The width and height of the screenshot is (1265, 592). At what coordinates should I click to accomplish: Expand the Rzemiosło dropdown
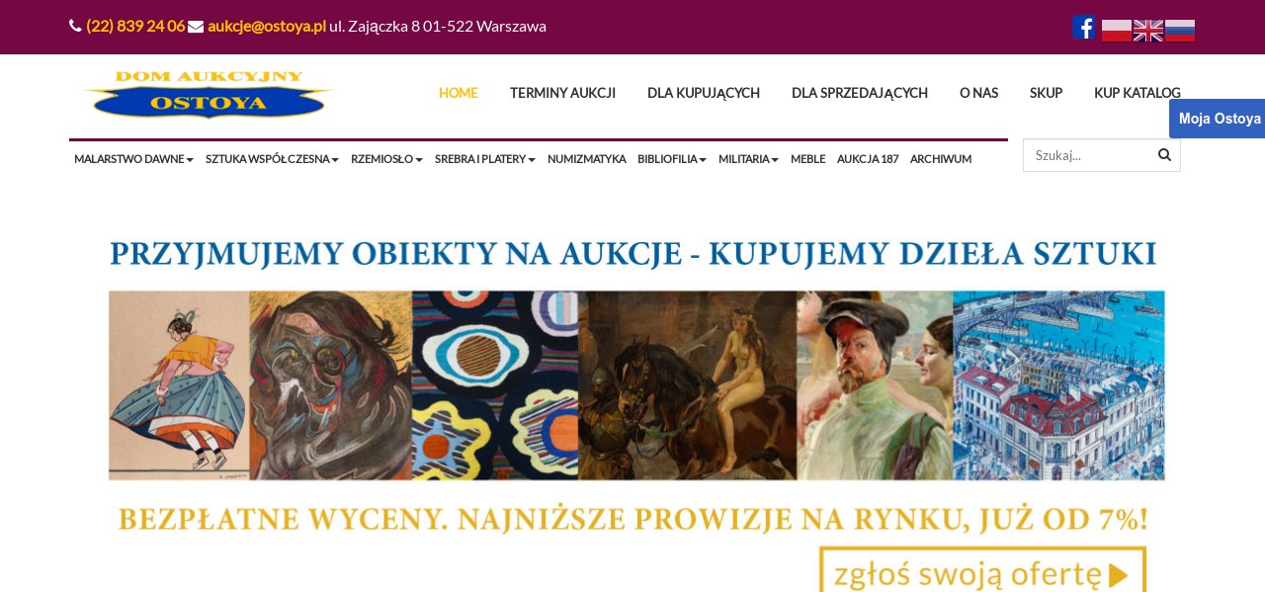click(386, 159)
